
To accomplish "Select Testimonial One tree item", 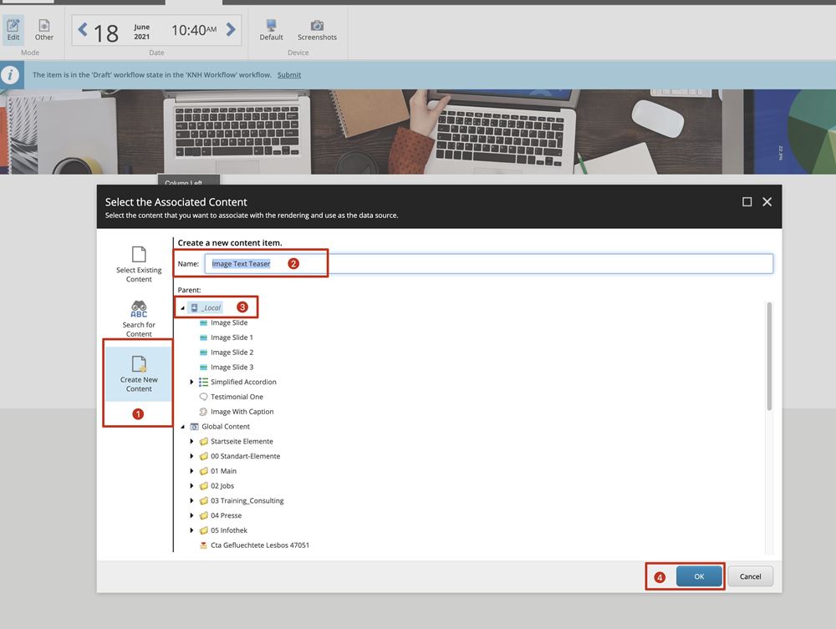I will coord(237,397).
